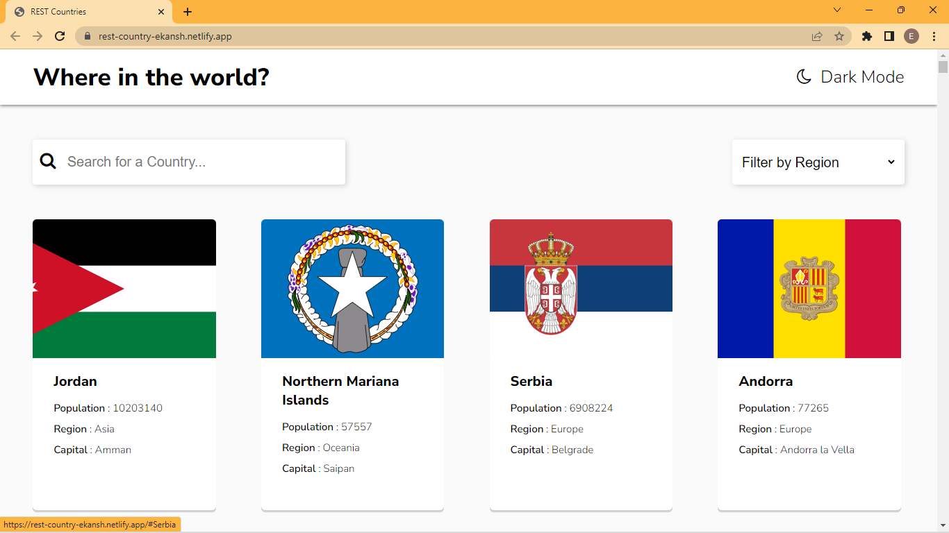Click the reload button to refresh
Image resolution: width=949 pixels, height=533 pixels.
click(60, 35)
